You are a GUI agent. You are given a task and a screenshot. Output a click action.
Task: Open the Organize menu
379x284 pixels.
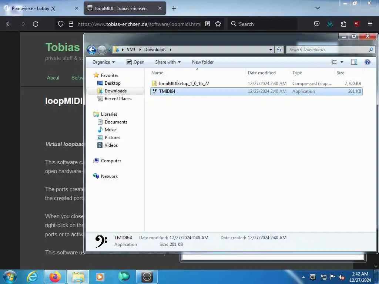pyautogui.click(x=104, y=62)
